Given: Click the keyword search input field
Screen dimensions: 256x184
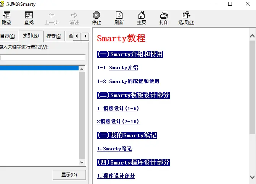Looking at the screenshot, I should pyautogui.click(x=43, y=58).
